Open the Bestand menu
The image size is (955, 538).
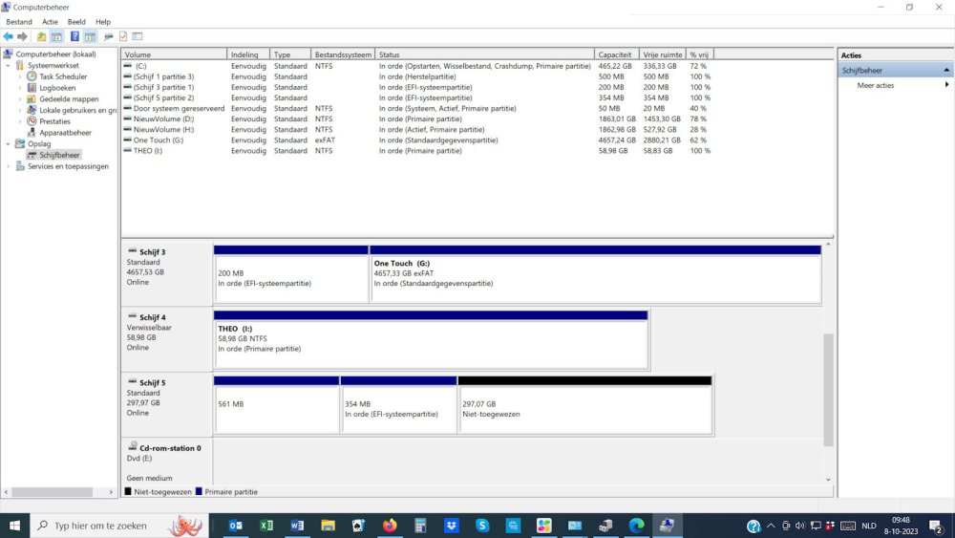coord(19,21)
